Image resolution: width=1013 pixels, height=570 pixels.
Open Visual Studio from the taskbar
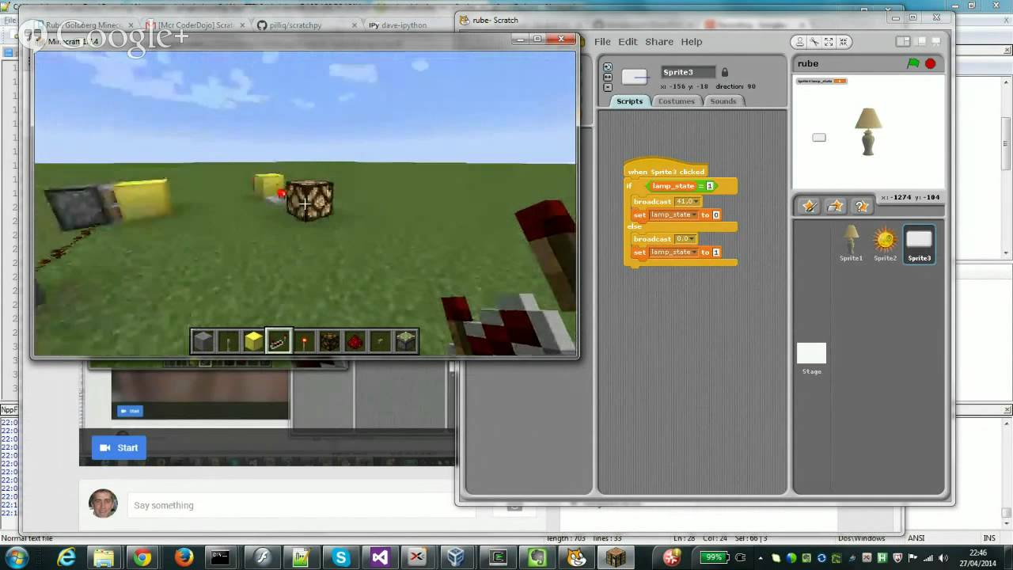(380, 557)
